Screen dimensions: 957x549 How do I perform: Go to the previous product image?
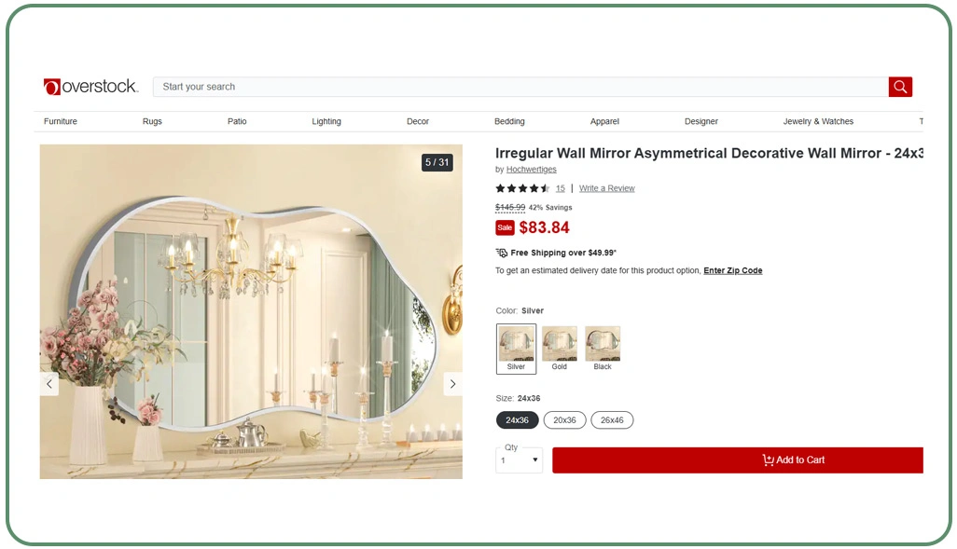tap(49, 384)
